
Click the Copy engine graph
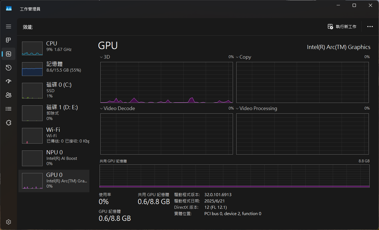(303, 82)
